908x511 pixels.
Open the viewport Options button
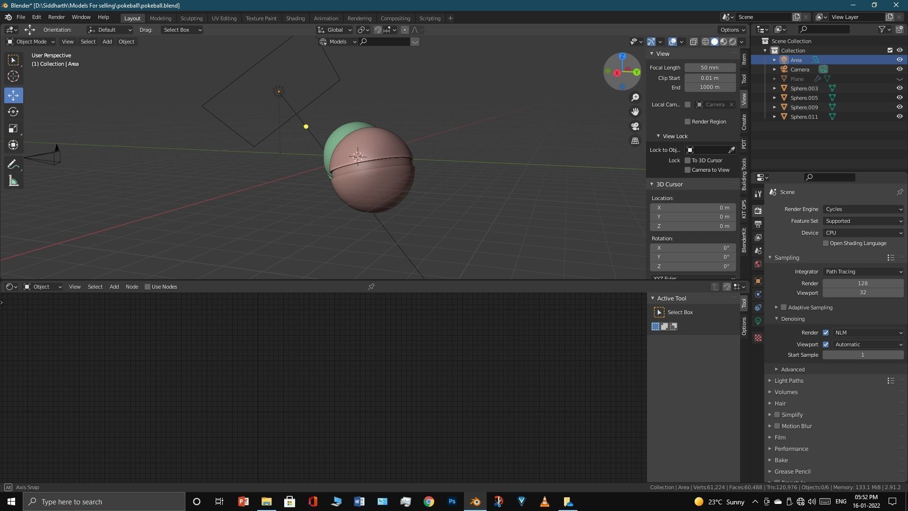[733, 30]
